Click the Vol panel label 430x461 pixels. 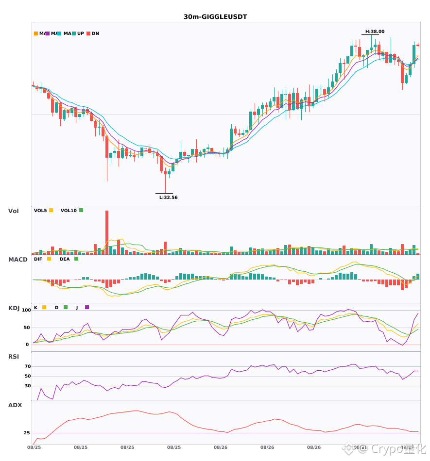tap(13, 211)
